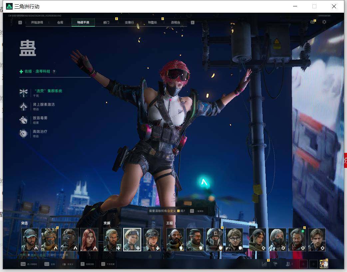Pick the 突击 operator with tan helmet

[x=50, y=240]
